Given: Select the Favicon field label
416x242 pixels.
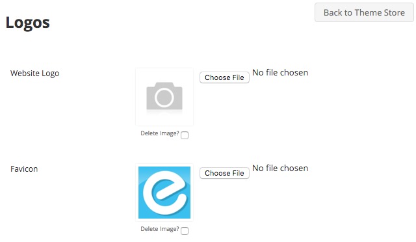Looking at the screenshot, I should 24,169.
